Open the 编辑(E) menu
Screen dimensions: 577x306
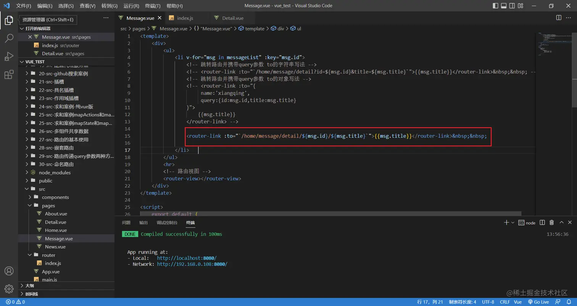(45, 6)
